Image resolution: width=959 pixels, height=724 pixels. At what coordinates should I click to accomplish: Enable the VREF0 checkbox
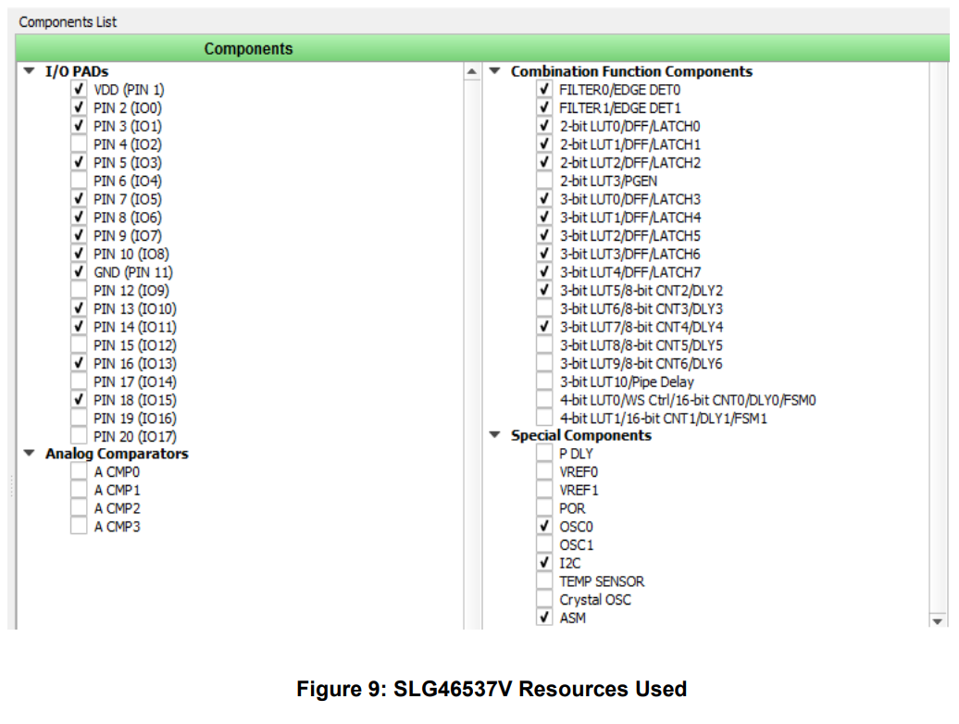(544, 471)
